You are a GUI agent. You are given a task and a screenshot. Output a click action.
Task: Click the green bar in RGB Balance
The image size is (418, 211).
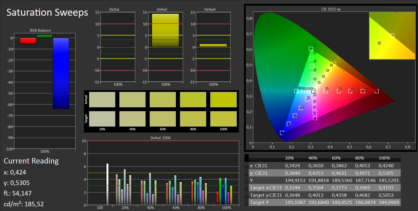(45, 36)
